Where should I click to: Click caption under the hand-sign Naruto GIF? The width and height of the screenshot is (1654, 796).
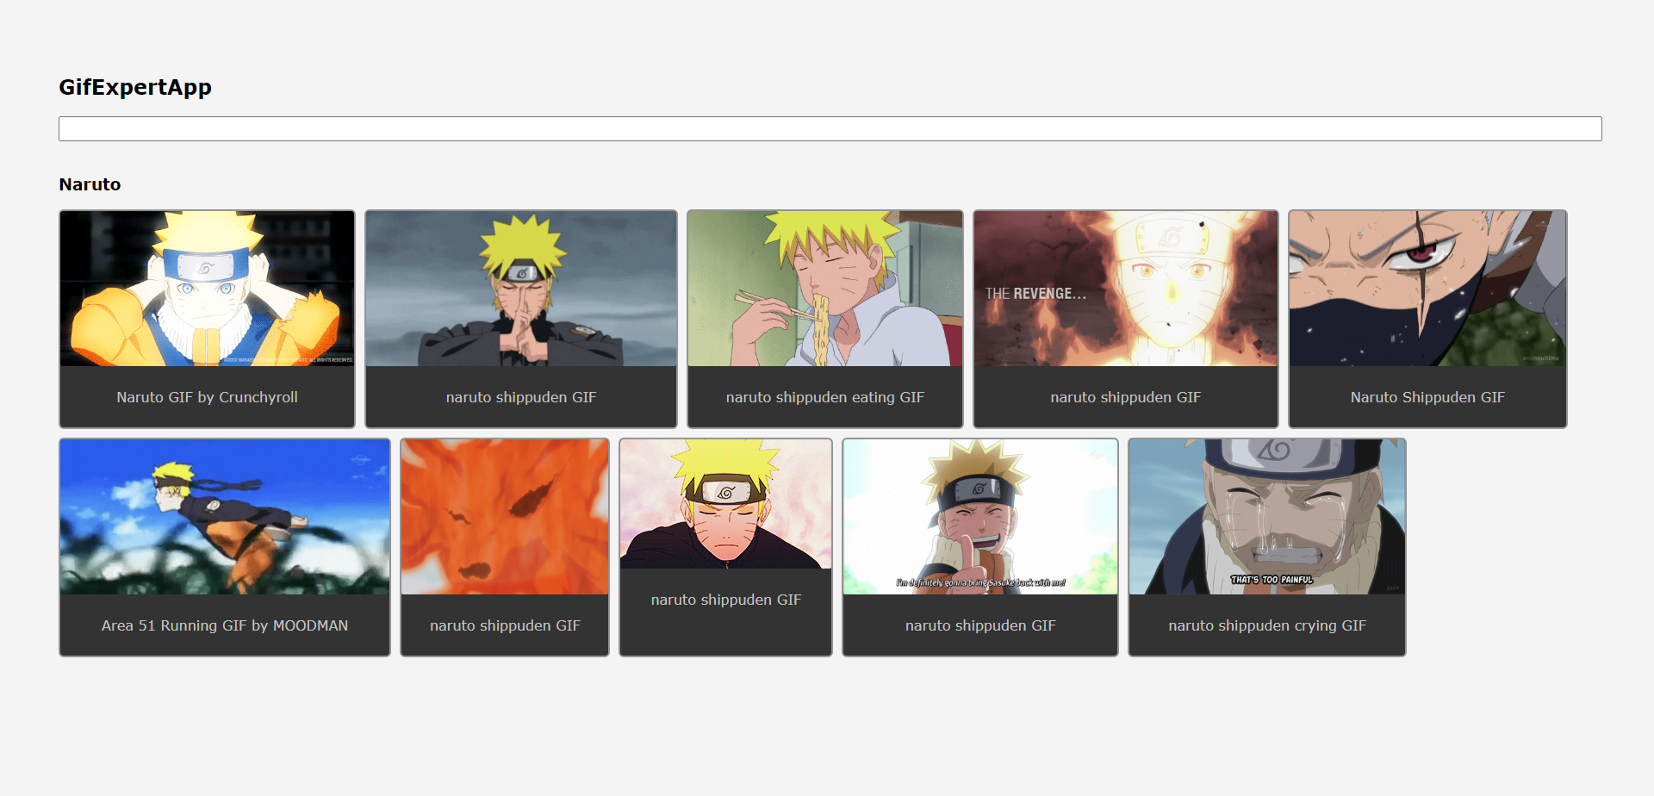[x=521, y=397]
